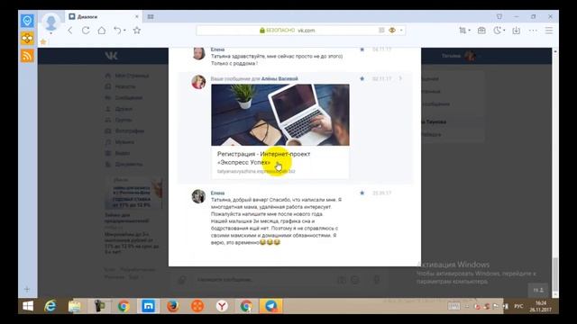The width and height of the screenshot is (577, 324).
Task: Expand the night mode dropdown arrow
Action: (504, 31)
